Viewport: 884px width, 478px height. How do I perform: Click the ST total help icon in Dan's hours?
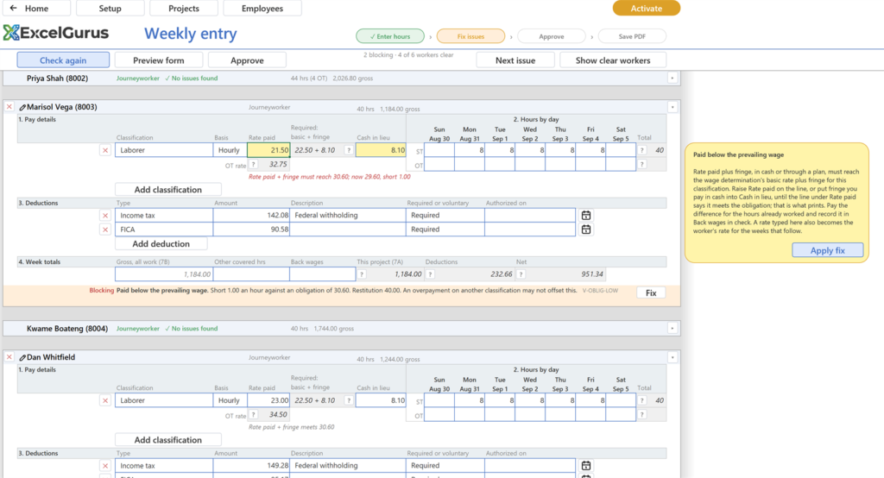coord(642,400)
